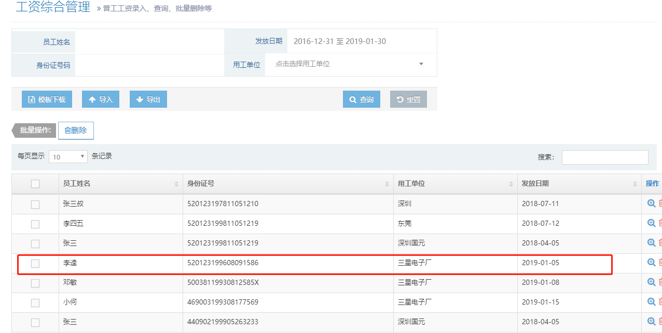The width and height of the screenshot is (662, 333).
Task: Check the checkbox for 张三叔's row
Action: pos(35,204)
